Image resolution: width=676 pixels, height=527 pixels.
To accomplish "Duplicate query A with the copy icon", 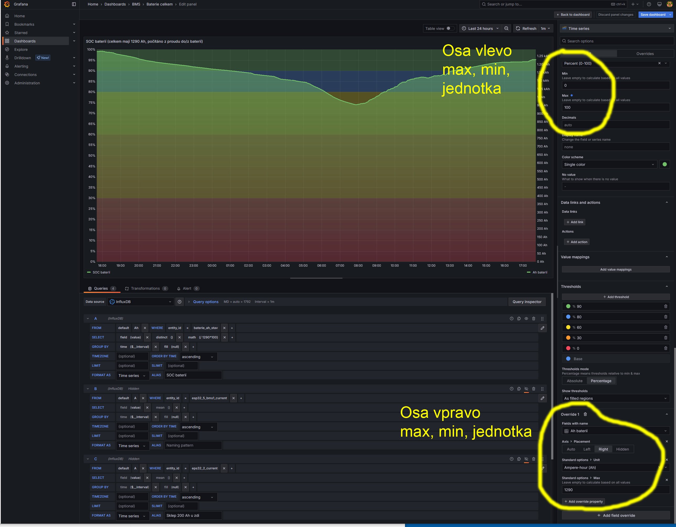I will point(519,319).
